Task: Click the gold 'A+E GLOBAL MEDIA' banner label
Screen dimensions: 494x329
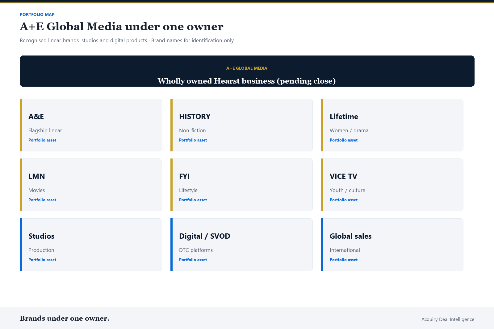Action: click(x=247, y=68)
